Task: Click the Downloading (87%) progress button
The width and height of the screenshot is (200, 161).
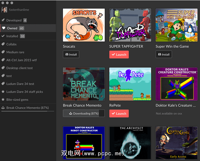Action: pos(84,113)
